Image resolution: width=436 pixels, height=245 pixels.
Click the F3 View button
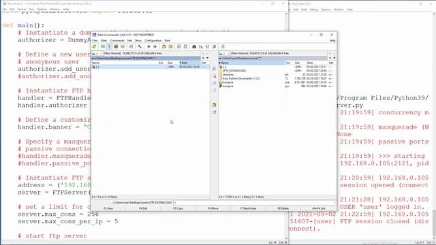(x=108, y=208)
